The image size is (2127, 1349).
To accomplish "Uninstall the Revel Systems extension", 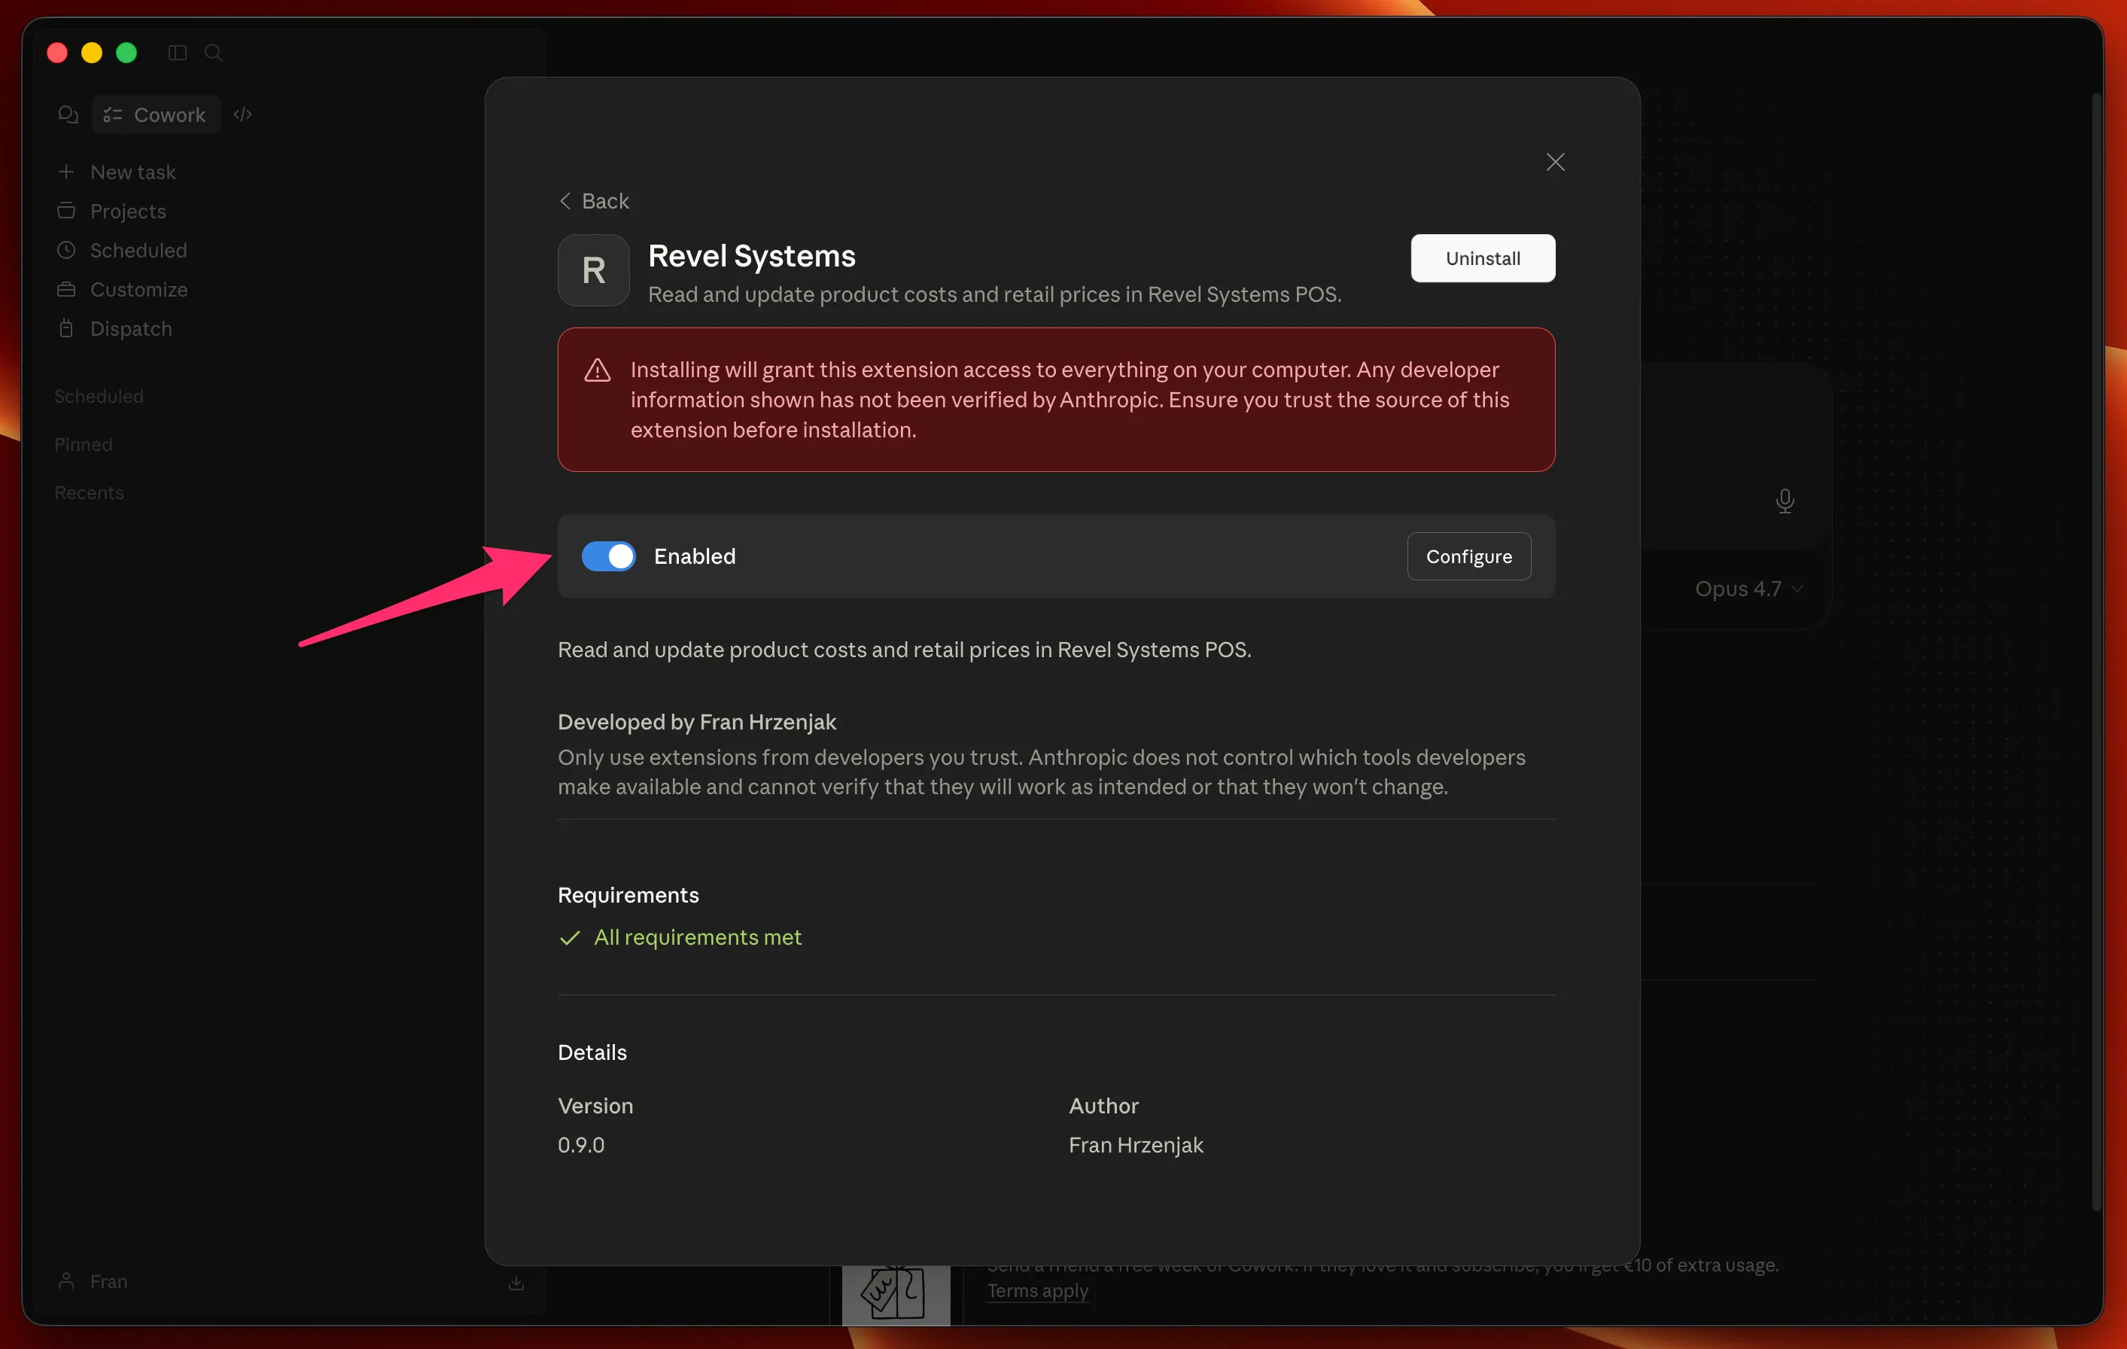I will tap(1482, 258).
